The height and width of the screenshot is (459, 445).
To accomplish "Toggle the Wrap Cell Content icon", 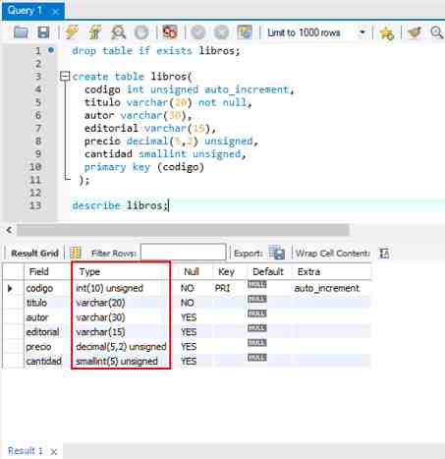I will (384, 254).
